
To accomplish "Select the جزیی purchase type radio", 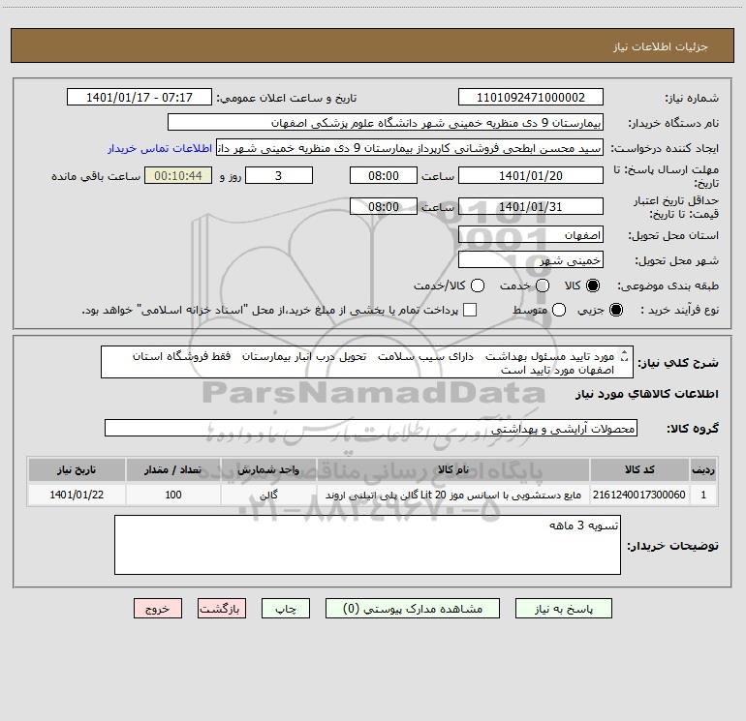I will (615, 310).
